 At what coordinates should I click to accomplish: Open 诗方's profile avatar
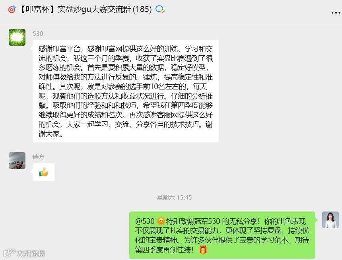click(17, 161)
